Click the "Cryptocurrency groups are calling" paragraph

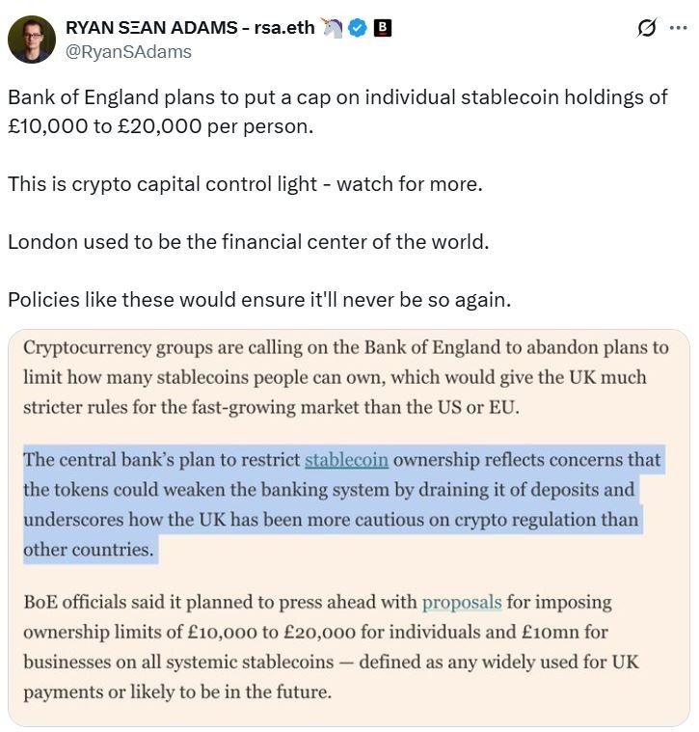click(x=345, y=376)
